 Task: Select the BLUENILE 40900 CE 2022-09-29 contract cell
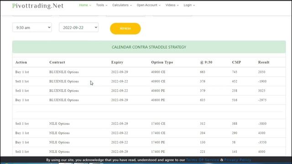tap(64, 72)
